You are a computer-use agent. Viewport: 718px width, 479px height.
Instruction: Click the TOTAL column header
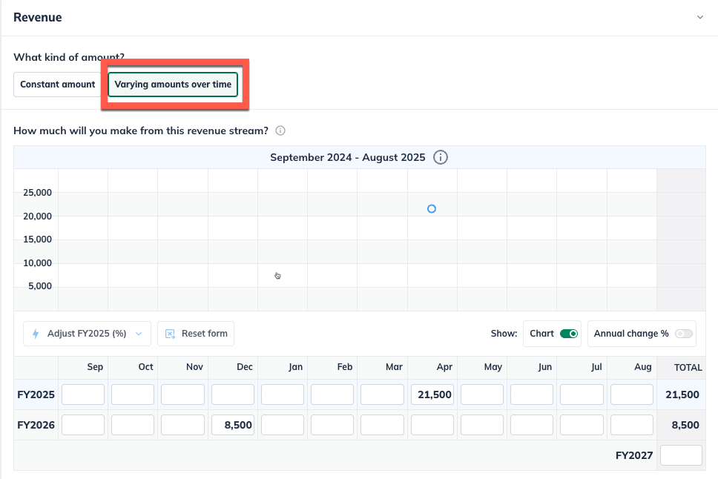[x=688, y=367]
